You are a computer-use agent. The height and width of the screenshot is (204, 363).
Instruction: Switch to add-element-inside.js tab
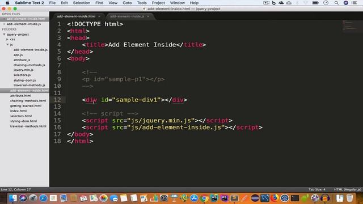click(x=127, y=16)
